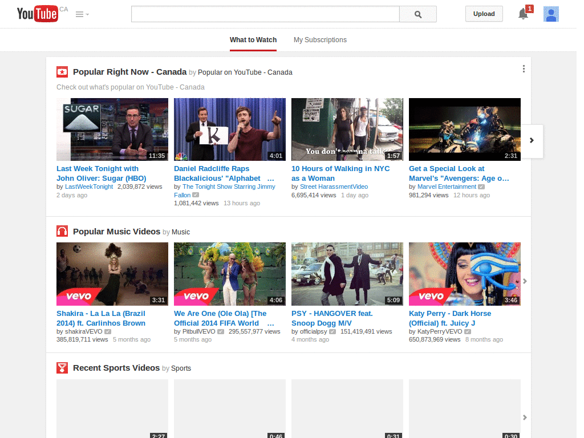Open Katy Perry Dark Horse thumbnail
584x438 pixels.
(x=465, y=274)
